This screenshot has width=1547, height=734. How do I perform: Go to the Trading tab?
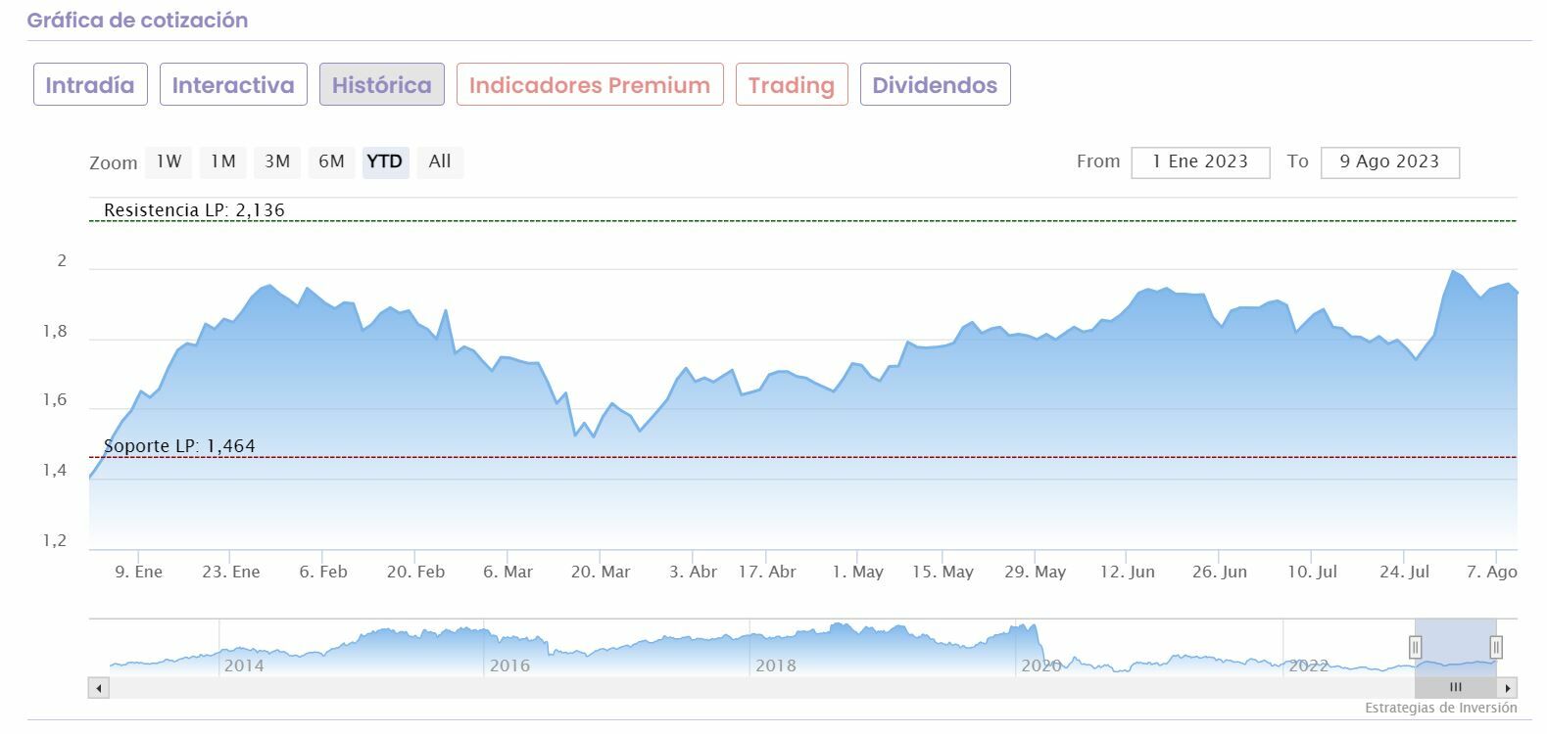(792, 85)
